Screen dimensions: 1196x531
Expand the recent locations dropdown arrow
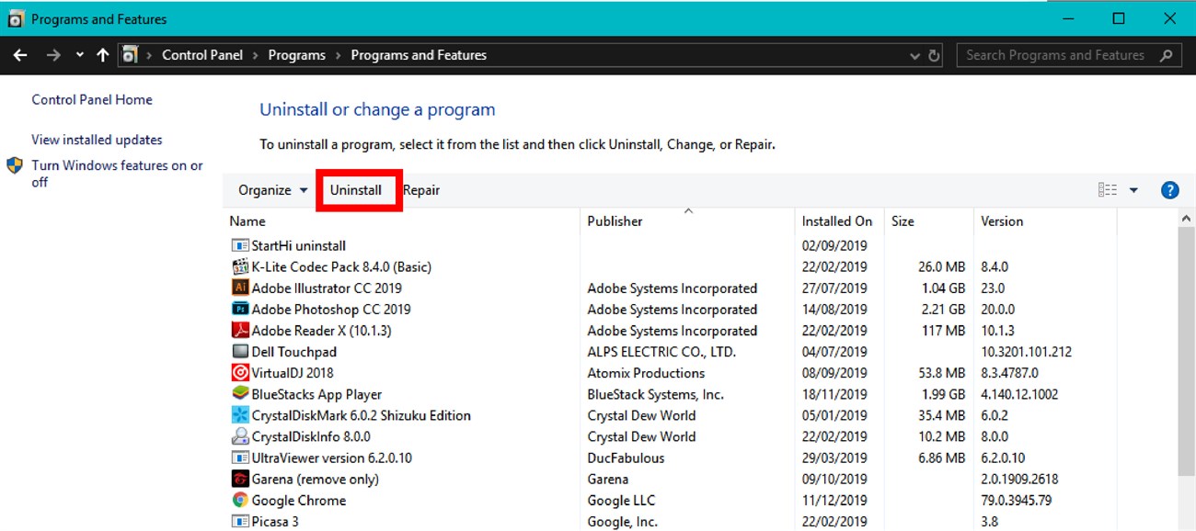(80, 55)
